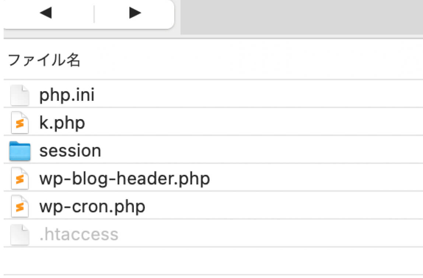
Task: Open the session folder name
Action: coord(70,151)
